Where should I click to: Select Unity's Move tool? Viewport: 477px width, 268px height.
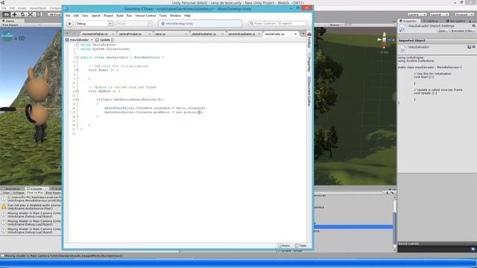click(x=14, y=14)
